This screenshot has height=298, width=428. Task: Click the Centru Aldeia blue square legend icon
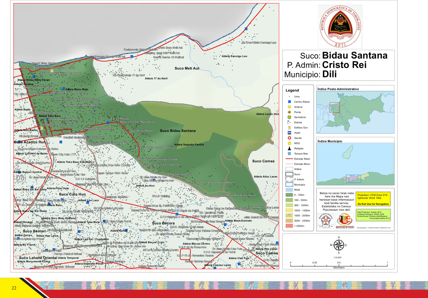tap(289, 102)
